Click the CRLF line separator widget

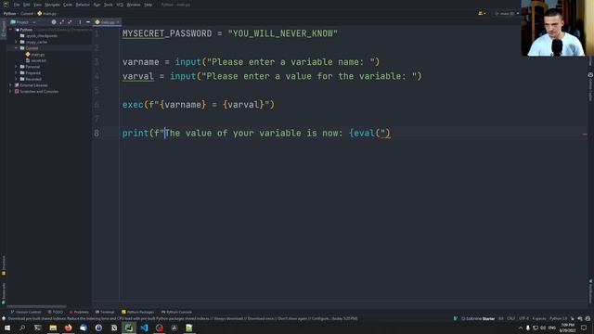[x=510, y=319]
